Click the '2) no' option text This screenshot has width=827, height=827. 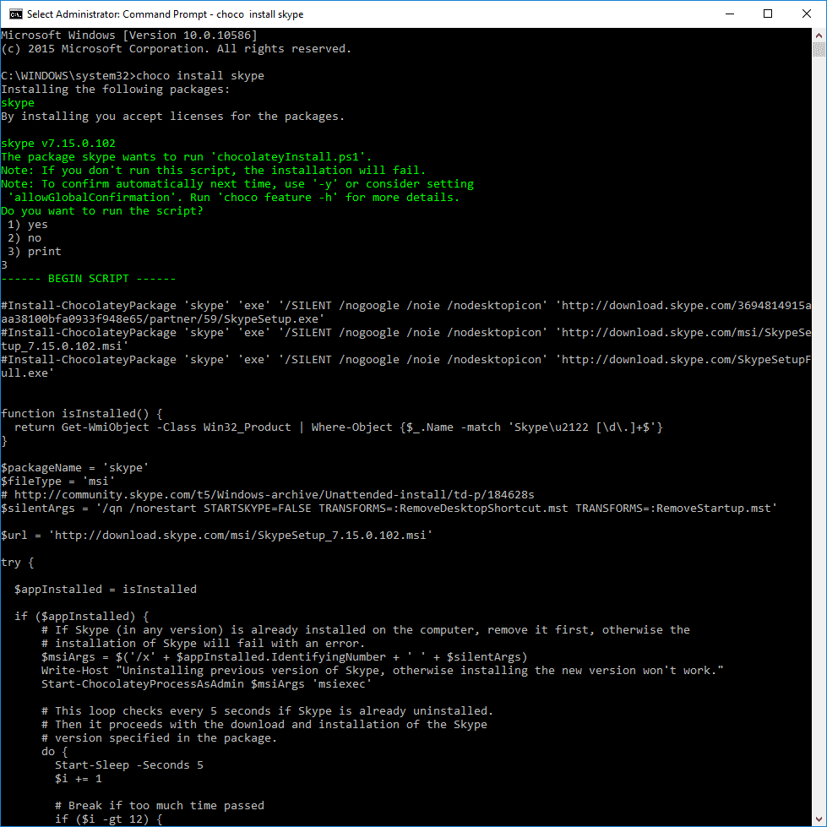pyautogui.click(x=24, y=238)
